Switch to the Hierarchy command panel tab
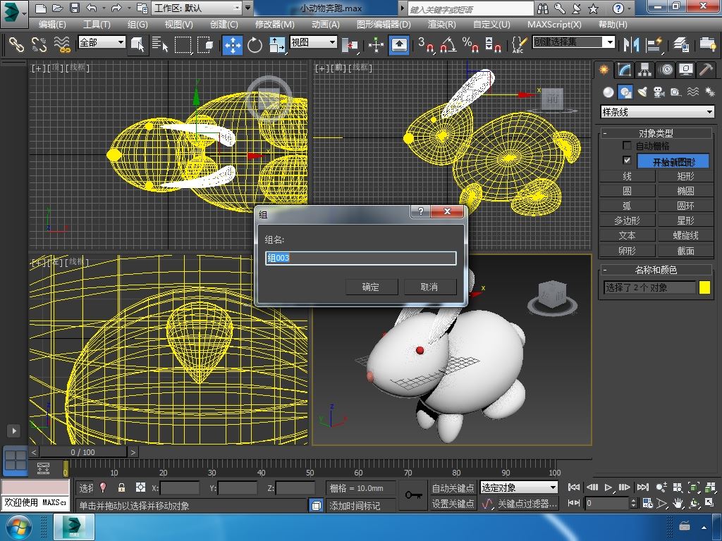The height and width of the screenshot is (541, 722). coord(644,70)
